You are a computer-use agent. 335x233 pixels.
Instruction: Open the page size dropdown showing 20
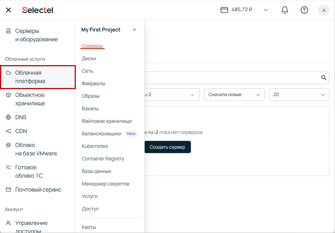tap(299, 95)
